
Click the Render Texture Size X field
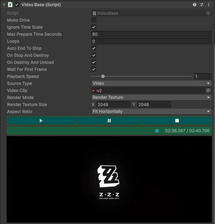(x=113, y=104)
